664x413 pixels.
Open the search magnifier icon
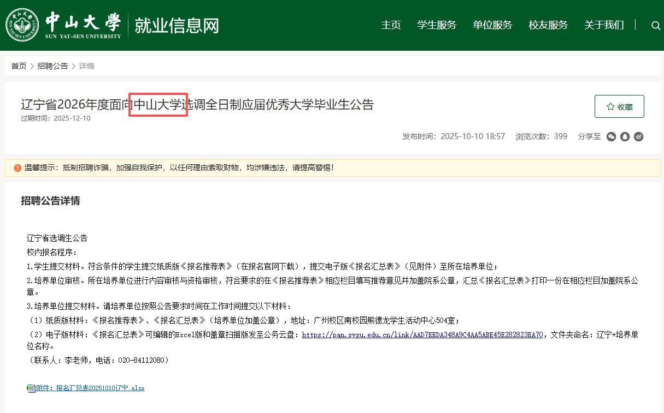[x=656, y=25]
